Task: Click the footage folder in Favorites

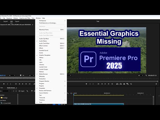Action: click(x=4, y=98)
